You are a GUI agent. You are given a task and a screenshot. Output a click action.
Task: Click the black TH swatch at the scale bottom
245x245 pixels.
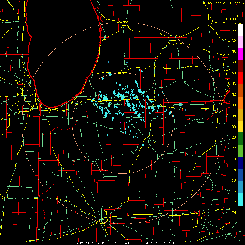(240, 212)
